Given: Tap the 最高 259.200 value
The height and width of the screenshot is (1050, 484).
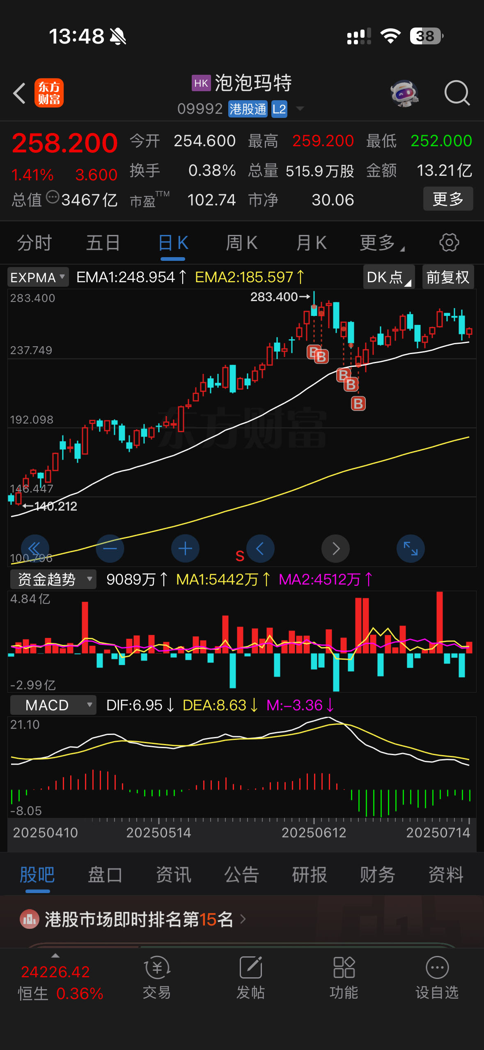Looking at the screenshot, I should click(x=323, y=141).
